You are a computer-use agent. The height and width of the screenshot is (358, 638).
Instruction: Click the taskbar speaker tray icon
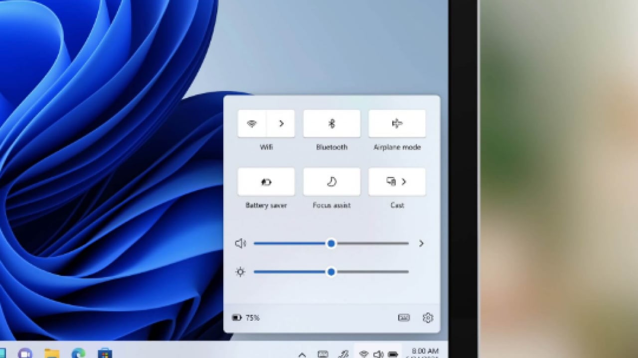(x=378, y=354)
